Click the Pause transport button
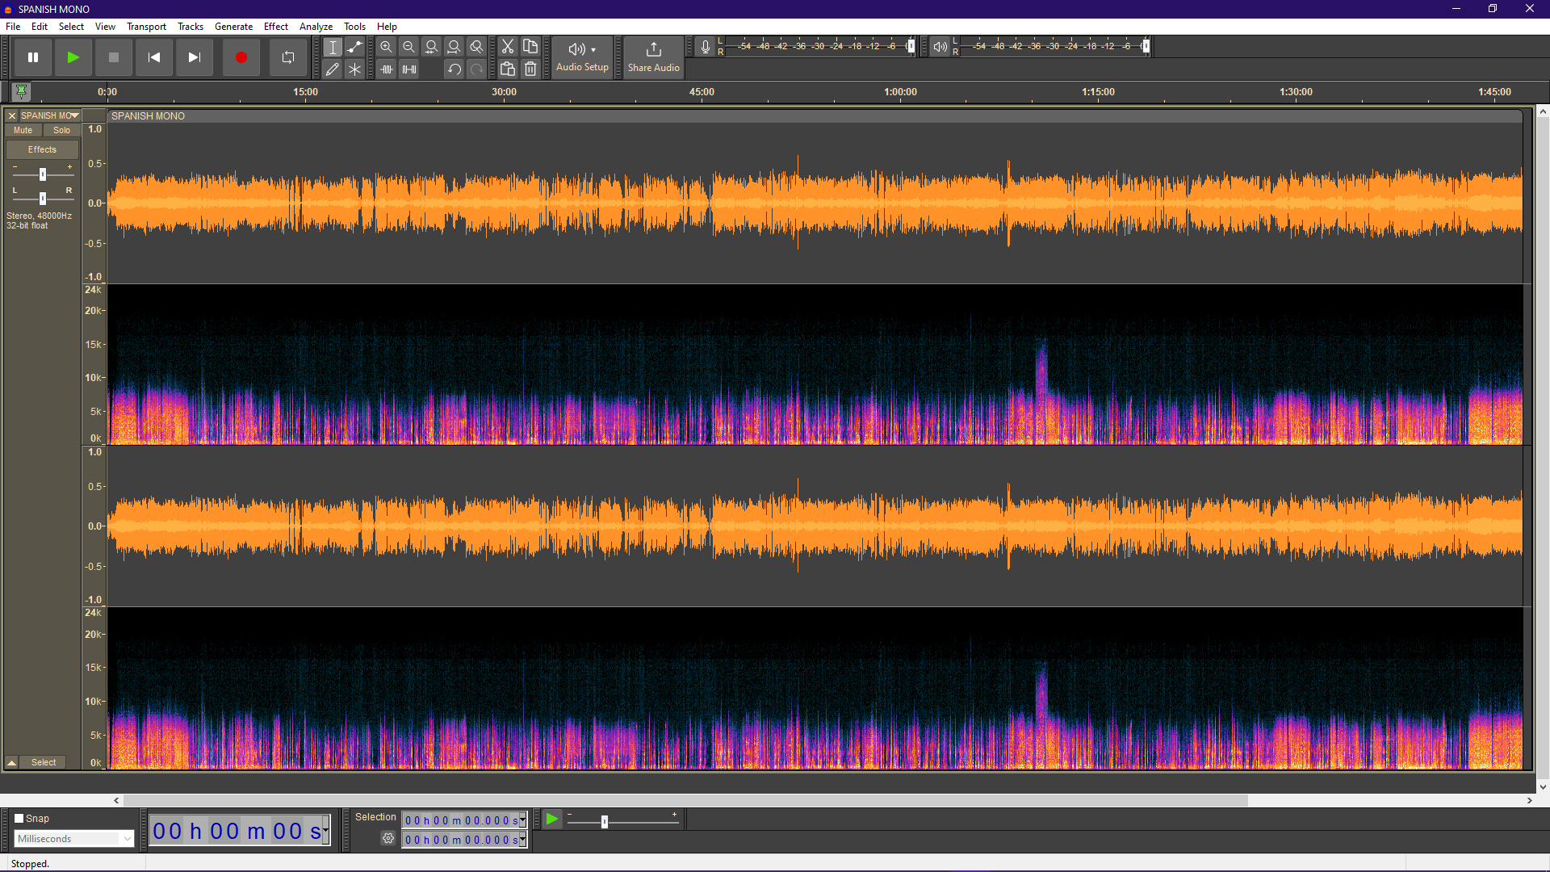 [x=33, y=57]
